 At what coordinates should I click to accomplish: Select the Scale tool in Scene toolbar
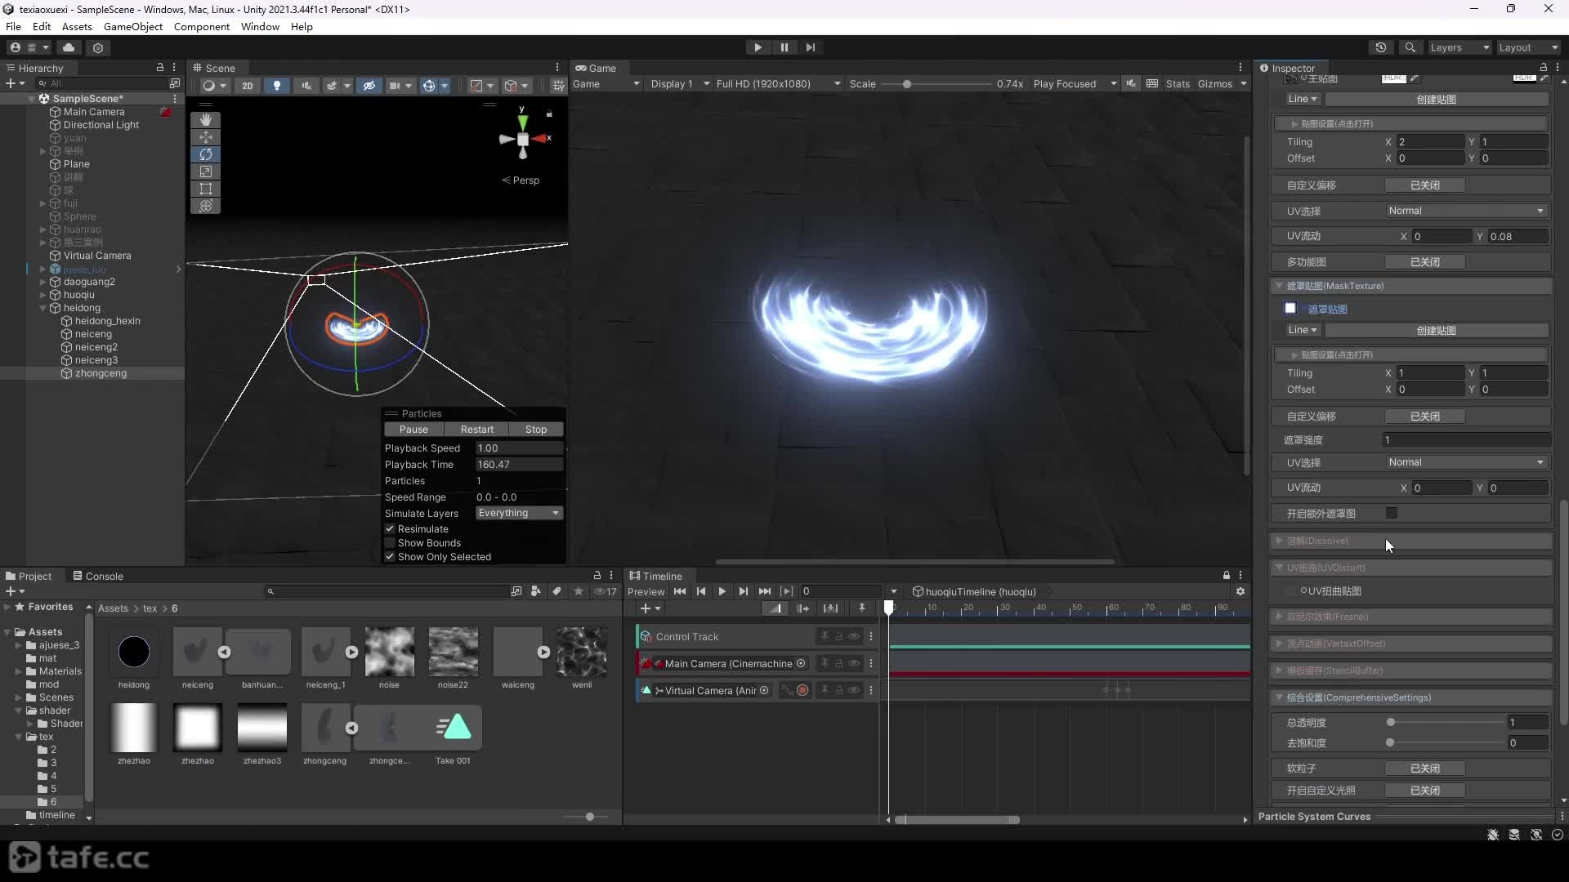[205, 171]
